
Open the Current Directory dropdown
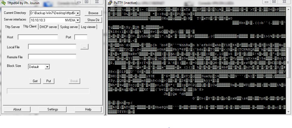[x=78, y=13]
